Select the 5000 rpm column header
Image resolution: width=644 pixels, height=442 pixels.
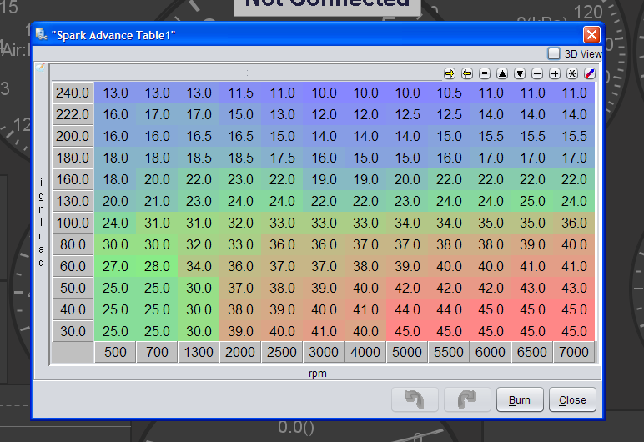tap(407, 353)
